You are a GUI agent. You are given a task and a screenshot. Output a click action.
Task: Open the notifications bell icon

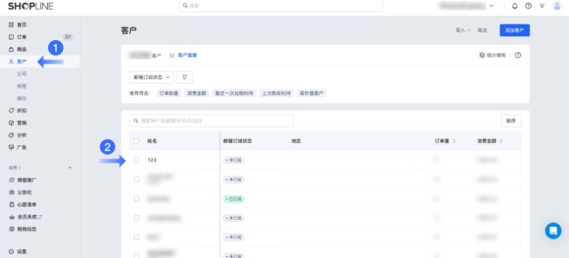514,6
